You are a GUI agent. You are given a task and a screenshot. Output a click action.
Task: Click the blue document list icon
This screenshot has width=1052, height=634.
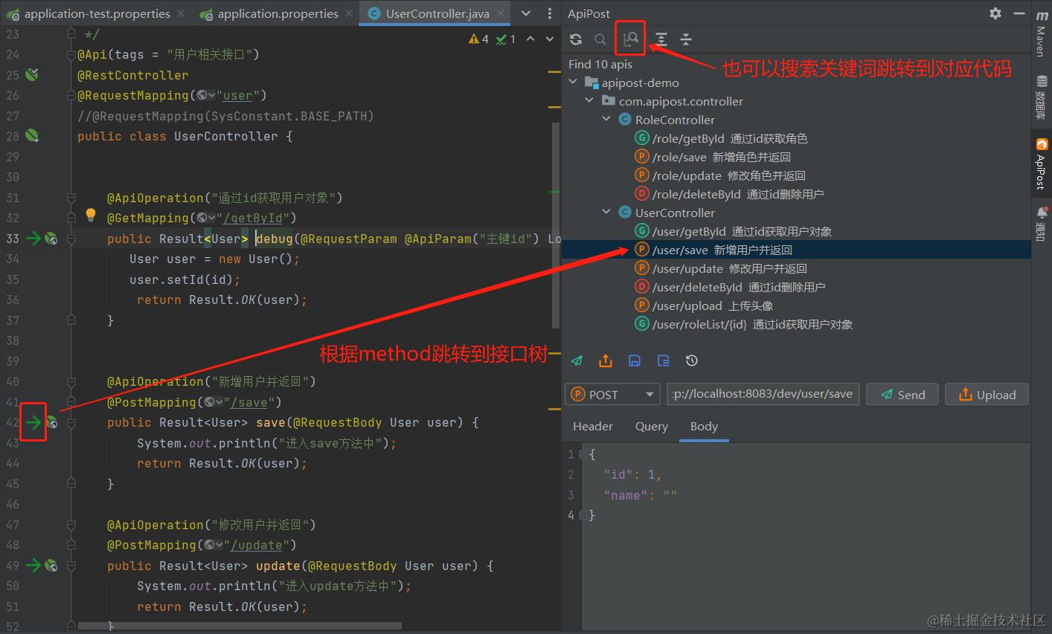pos(664,361)
